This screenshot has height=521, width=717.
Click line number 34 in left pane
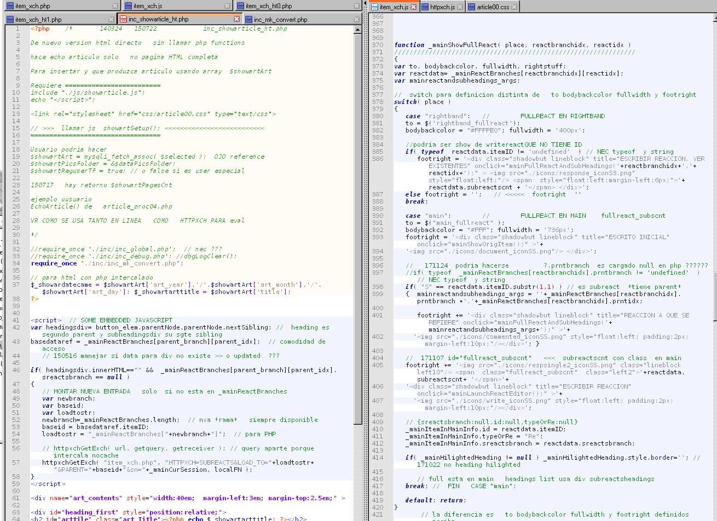point(17,263)
